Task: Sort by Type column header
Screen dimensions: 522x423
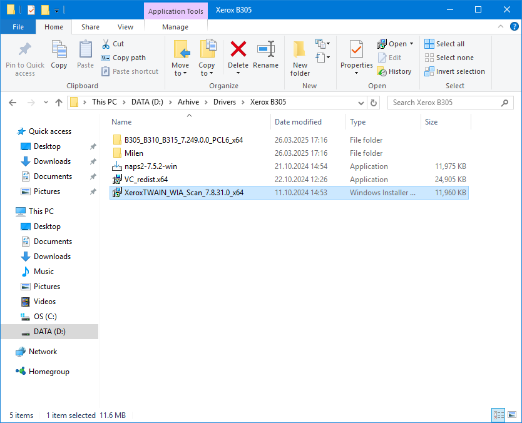Action: click(383, 122)
